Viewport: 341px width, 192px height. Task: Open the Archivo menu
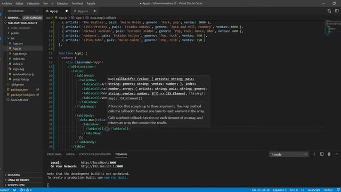click(7, 3)
